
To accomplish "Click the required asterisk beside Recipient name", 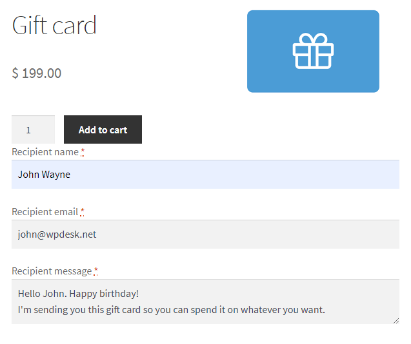I will coord(83,152).
